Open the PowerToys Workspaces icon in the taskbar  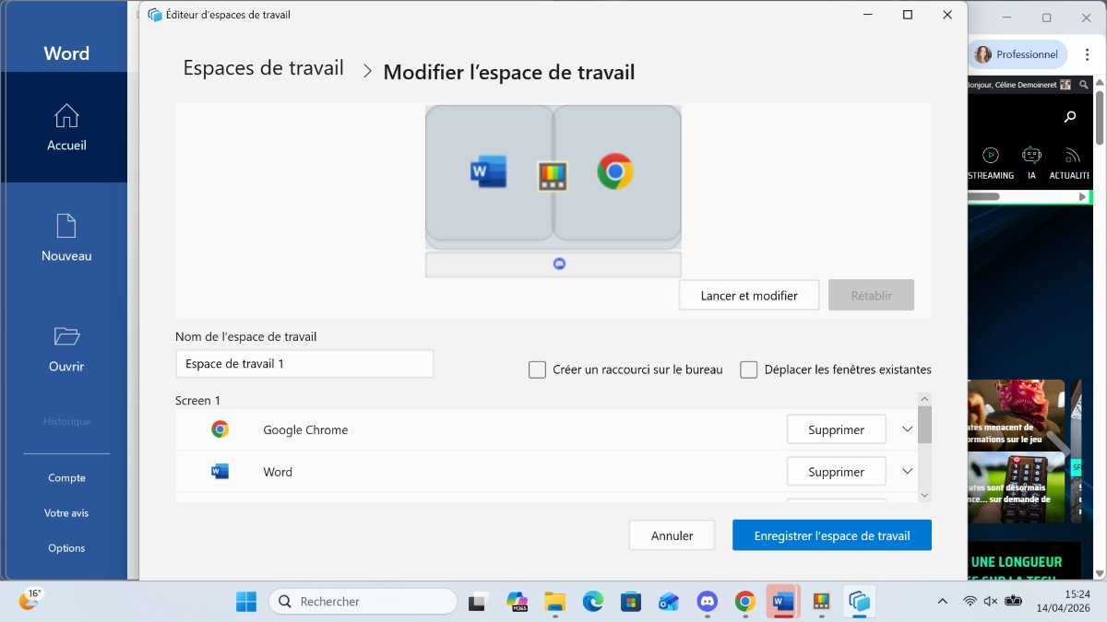tap(860, 601)
